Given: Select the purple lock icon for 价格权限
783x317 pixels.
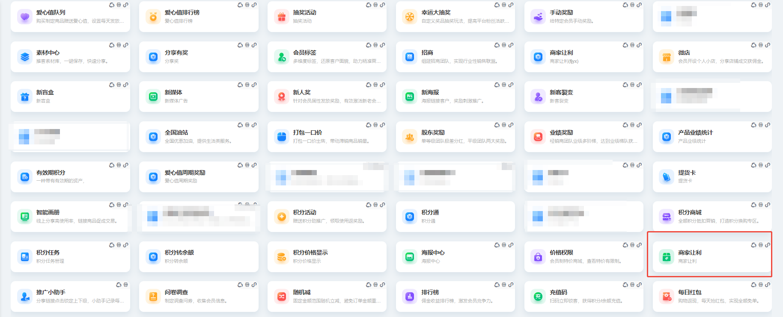Looking at the screenshot, I should point(539,257).
